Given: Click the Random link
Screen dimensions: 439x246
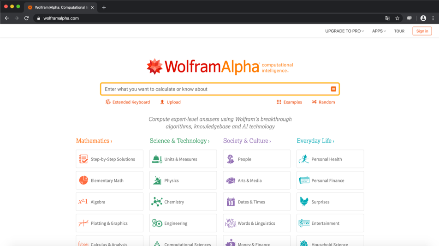Looking at the screenshot, I should point(327,102).
